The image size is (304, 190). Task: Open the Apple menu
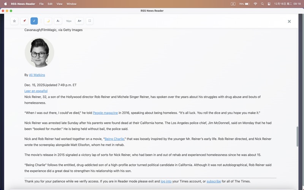click(6, 4)
